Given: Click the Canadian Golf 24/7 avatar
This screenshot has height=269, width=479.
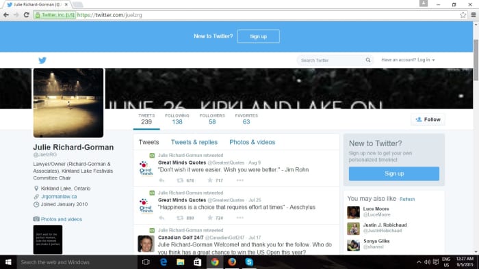Looking at the screenshot, I should (146, 244).
